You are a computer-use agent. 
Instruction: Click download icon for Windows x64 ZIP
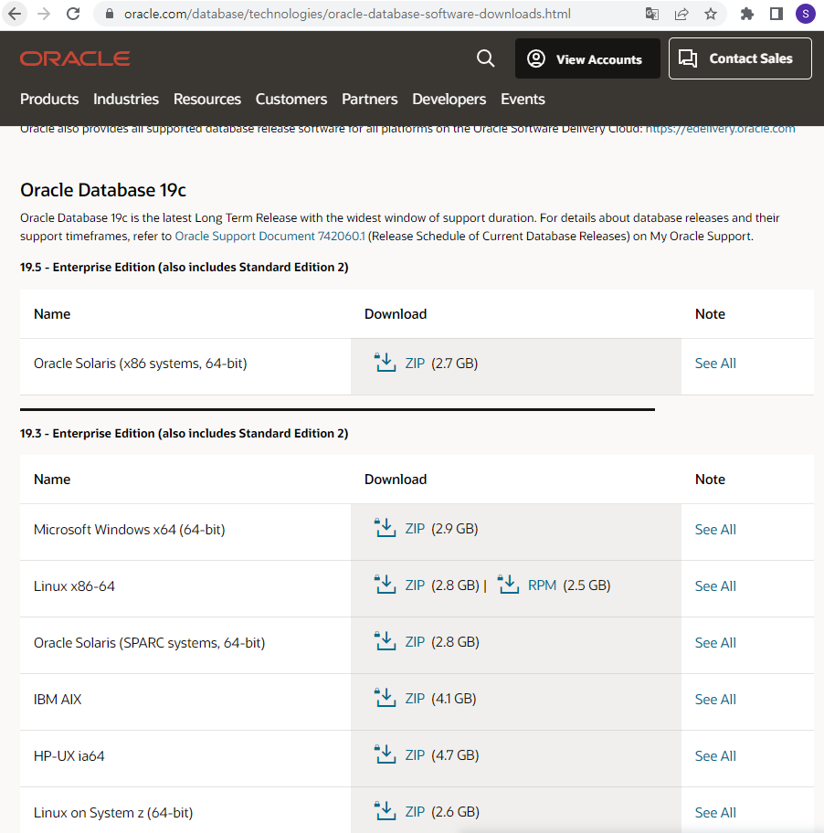(386, 529)
